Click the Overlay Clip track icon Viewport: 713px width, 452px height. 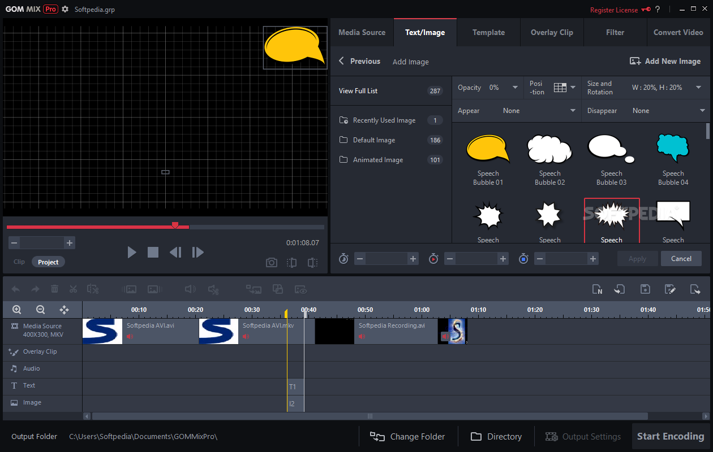tap(14, 352)
